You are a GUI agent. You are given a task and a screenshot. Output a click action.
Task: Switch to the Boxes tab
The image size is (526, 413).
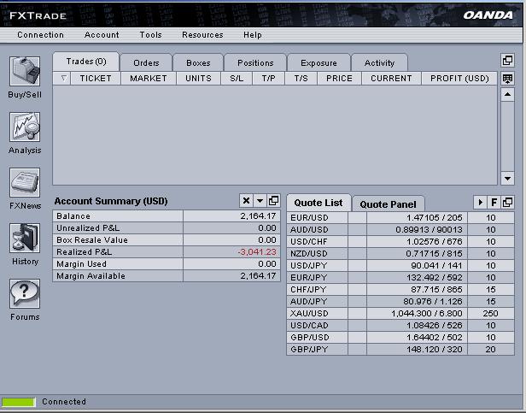198,62
